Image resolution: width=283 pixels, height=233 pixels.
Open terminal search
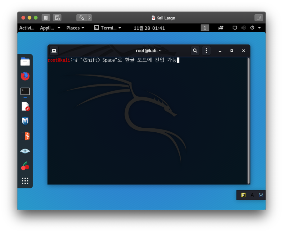[x=195, y=51]
